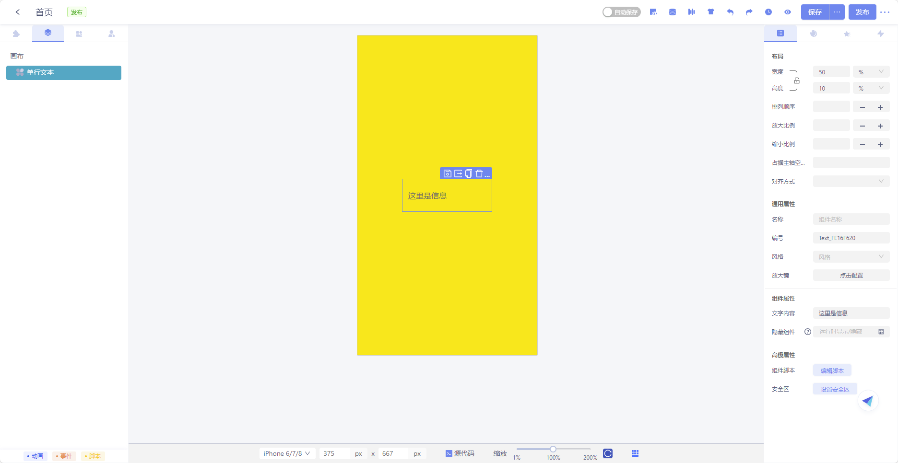
Task: Select the 这里是信息 text on canvas
Action: (x=427, y=196)
